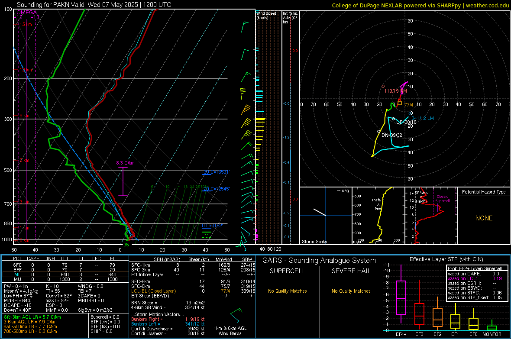Click the orange 'LCL-EL (Cloud Layer)' row label
The height and width of the screenshot is (339, 511).
[x=153, y=291]
